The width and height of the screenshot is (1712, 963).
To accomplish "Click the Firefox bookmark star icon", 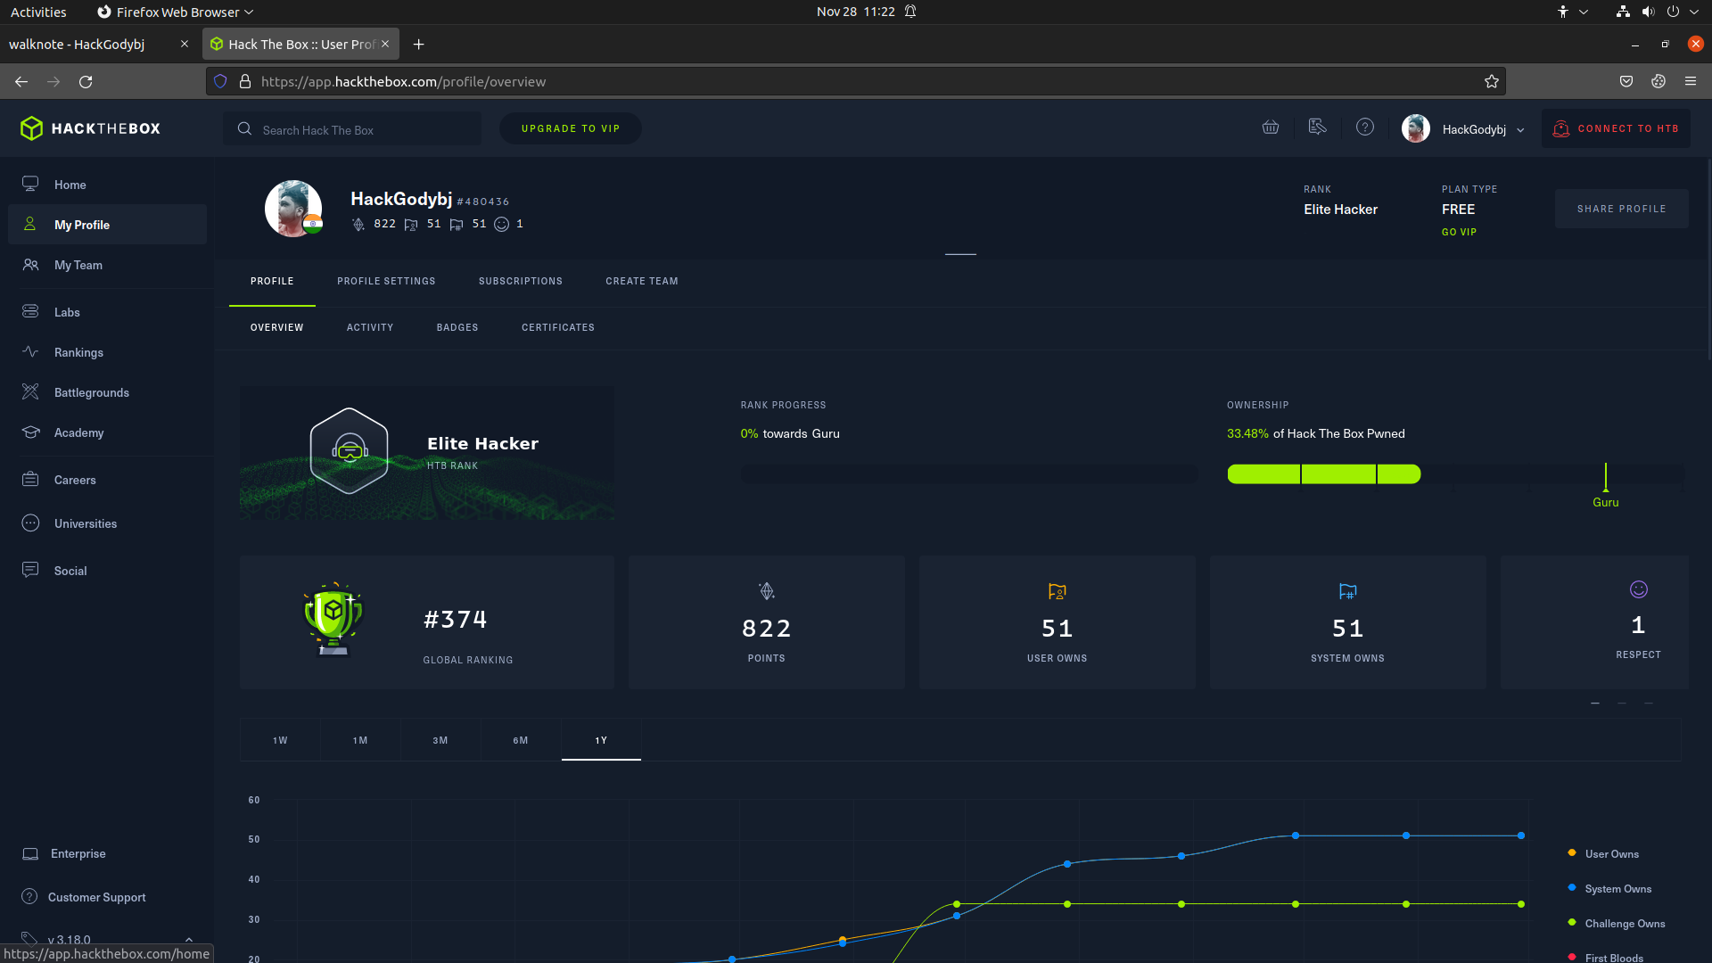I will click(x=1492, y=81).
